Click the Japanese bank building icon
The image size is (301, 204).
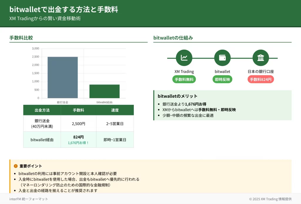coord(260,58)
